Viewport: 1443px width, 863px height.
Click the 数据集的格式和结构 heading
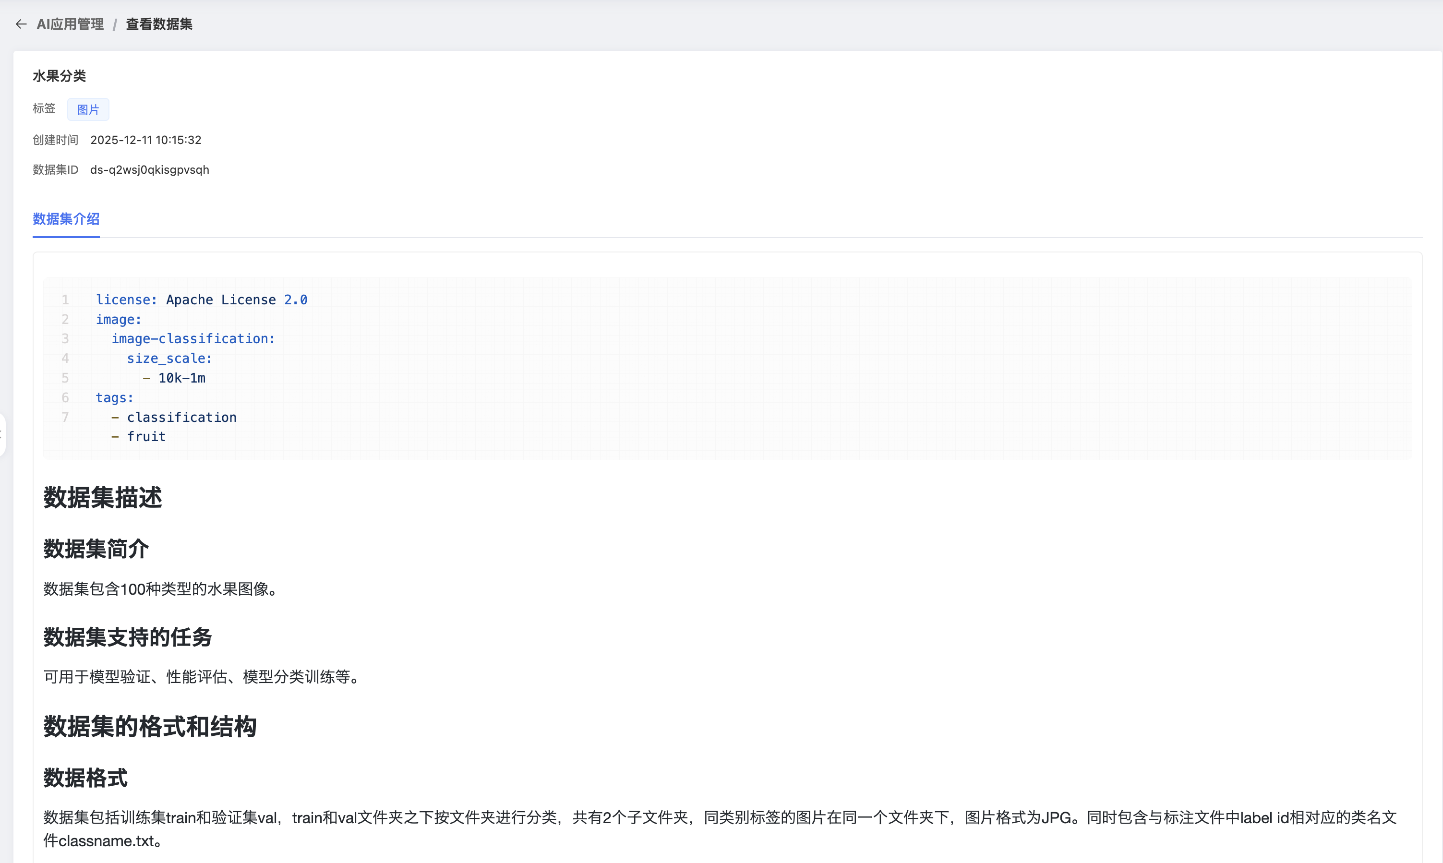pyautogui.click(x=150, y=726)
